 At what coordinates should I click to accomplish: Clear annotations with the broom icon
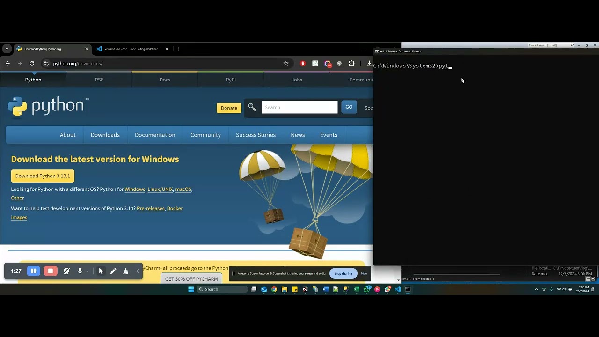(125, 271)
